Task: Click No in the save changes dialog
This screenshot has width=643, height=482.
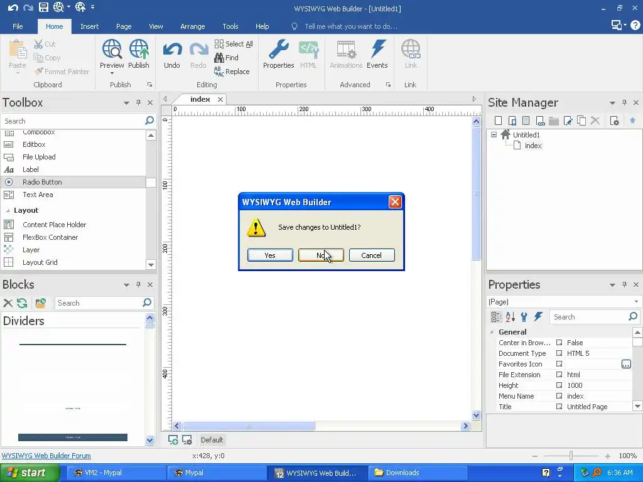Action: click(x=321, y=255)
